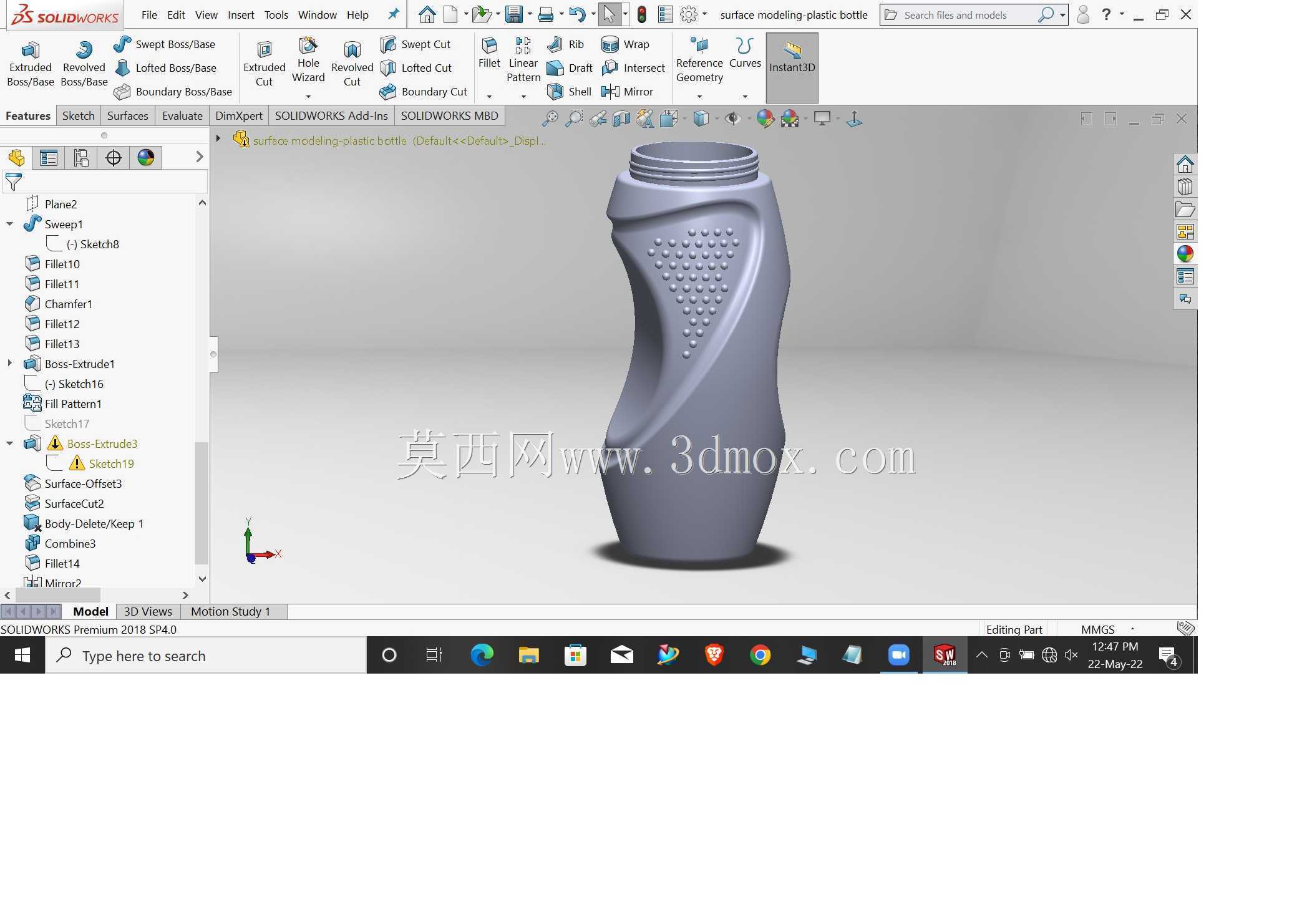Select the Revolved Boss/Base tool
The width and height of the screenshot is (1312, 910).
[84, 64]
